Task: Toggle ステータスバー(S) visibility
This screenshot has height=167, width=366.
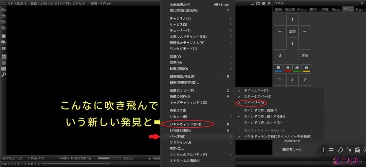Action: click(x=279, y=97)
